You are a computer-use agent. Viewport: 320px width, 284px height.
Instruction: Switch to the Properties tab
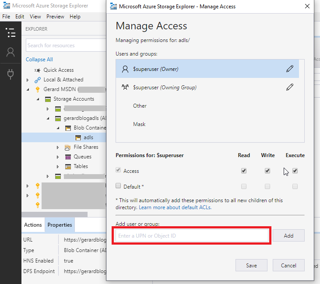tap(60, 225)
